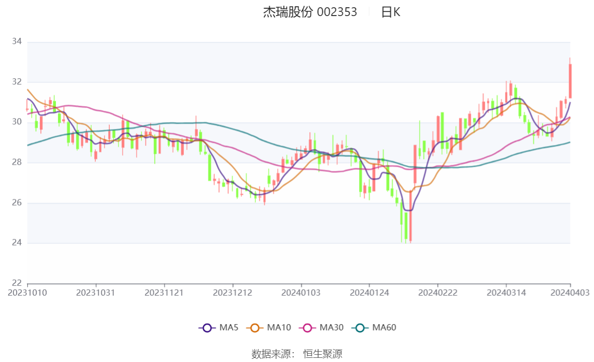Toggle the MA5 legend series
Screen dimensions: 594x362
click(x=218, y=327)
